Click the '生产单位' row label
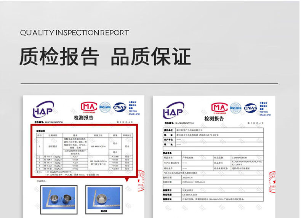Screen dimensions: 301x218 168,139
